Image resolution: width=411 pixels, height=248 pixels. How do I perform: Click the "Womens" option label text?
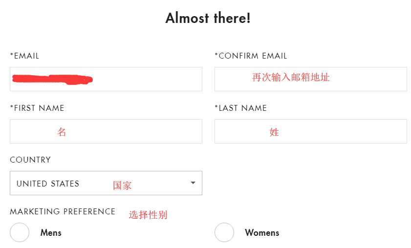pyautogui.click(x=262, y=232)
